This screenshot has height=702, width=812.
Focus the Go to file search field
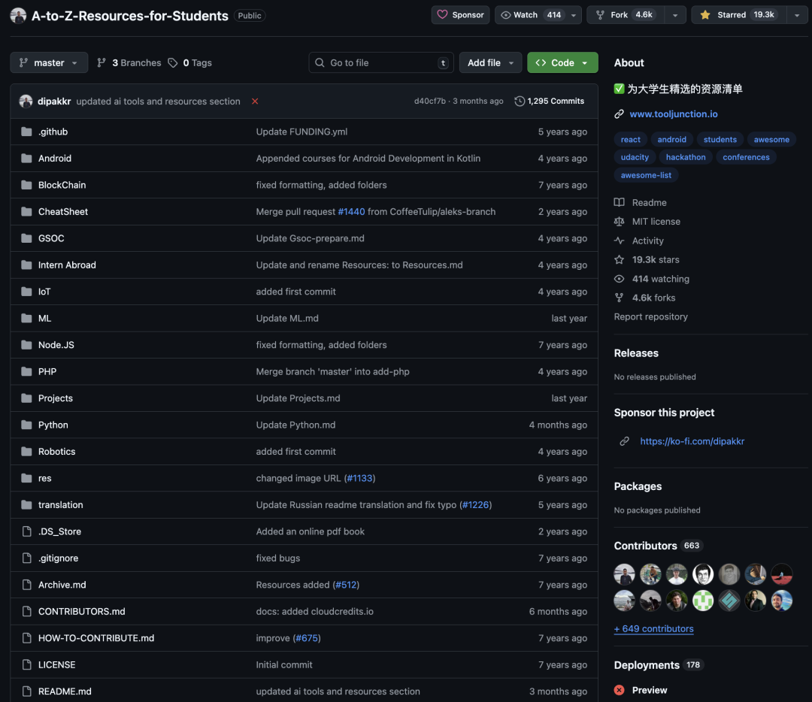coord(381,62)
